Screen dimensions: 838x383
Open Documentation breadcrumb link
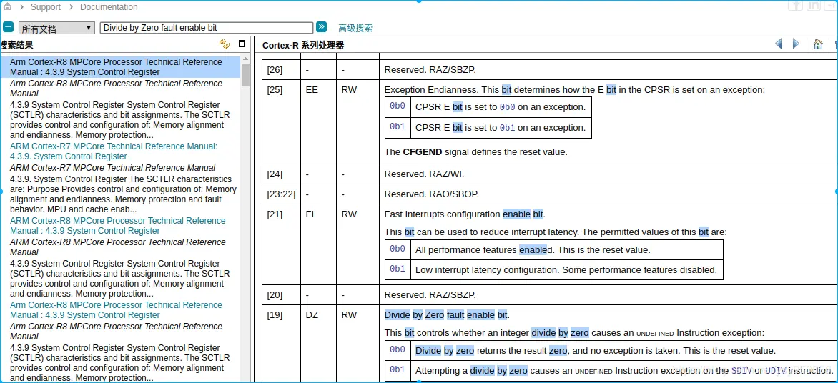click(x=109, y=7)
